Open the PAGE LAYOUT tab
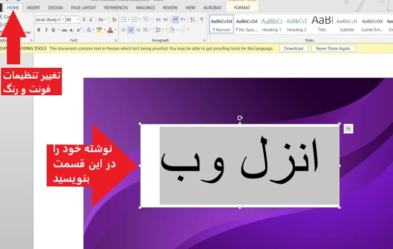Screen dimensions: 393x249 pyautogui.click(x=84, y=8)
